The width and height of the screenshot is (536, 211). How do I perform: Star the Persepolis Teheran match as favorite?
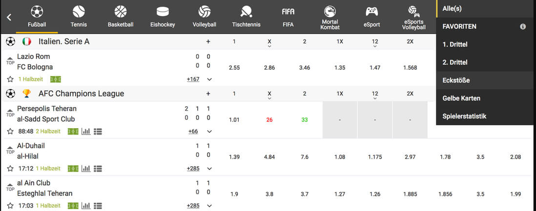[10, 132]
